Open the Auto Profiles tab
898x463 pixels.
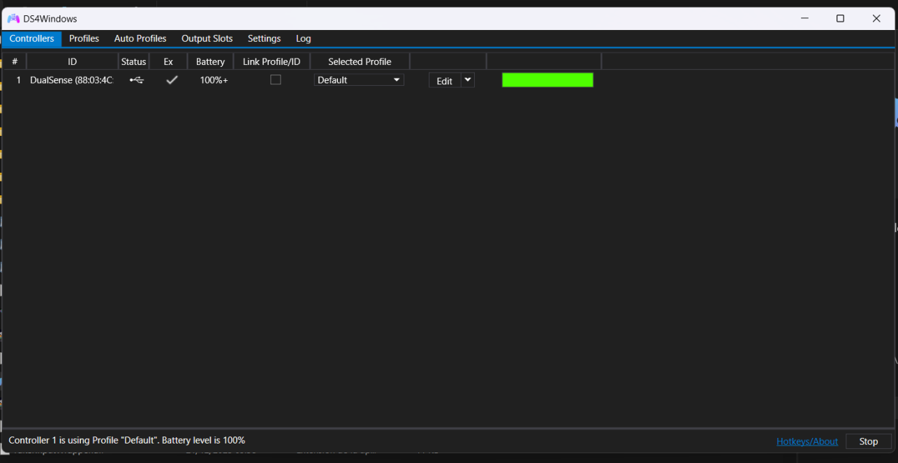pyautogui.click(x=140, y=38)
